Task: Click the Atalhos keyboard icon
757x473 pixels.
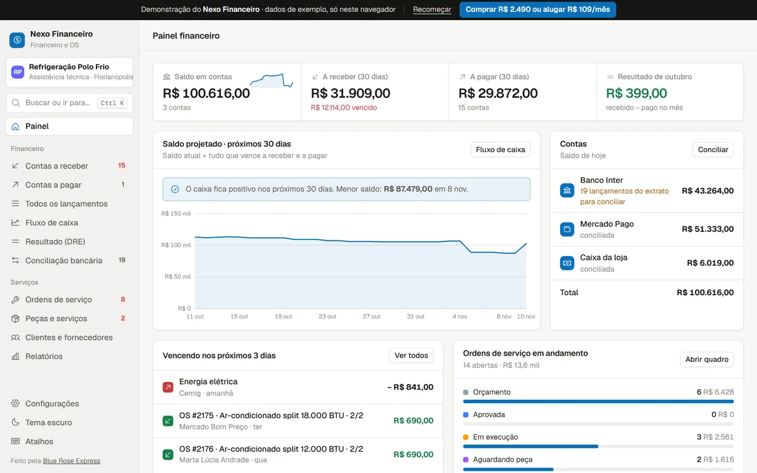Action: click(16, 441)
